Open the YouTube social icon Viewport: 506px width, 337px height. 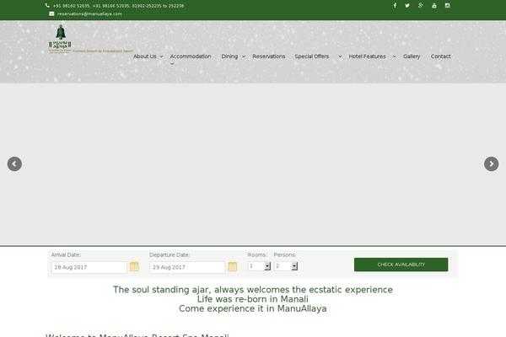(434, 6)
